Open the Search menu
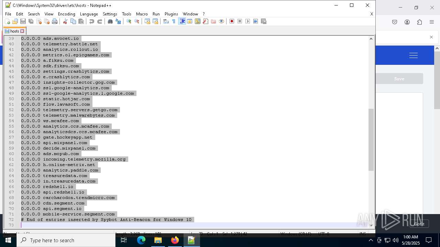 click(34, 14)
